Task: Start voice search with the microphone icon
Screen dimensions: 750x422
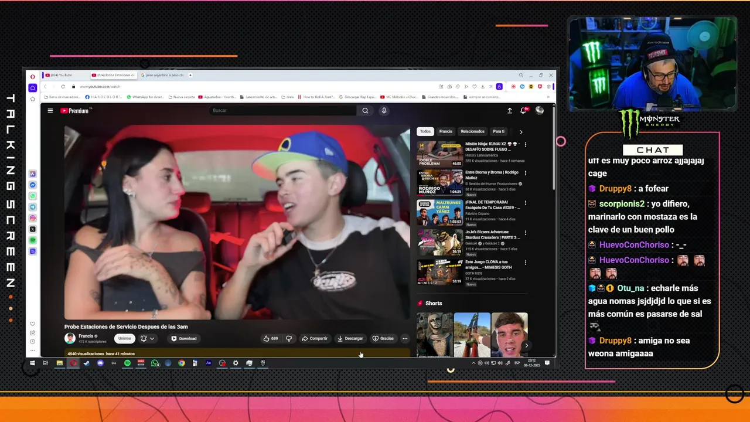Action: (x=384, y=111)
